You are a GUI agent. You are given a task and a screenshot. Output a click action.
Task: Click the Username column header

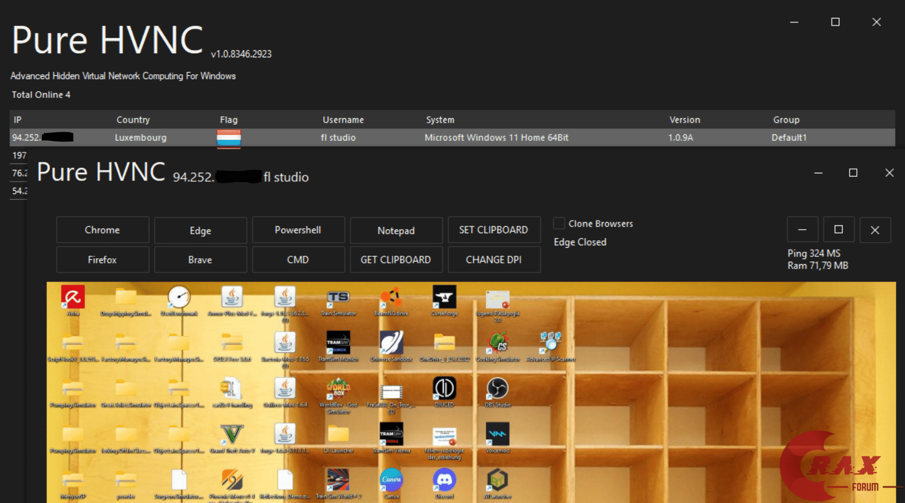[343, 120]
